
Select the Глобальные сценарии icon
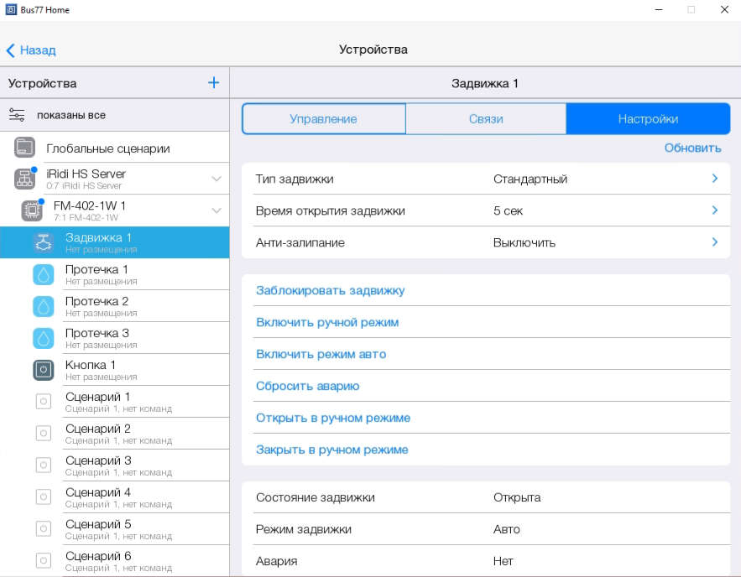tap(24, 148)
